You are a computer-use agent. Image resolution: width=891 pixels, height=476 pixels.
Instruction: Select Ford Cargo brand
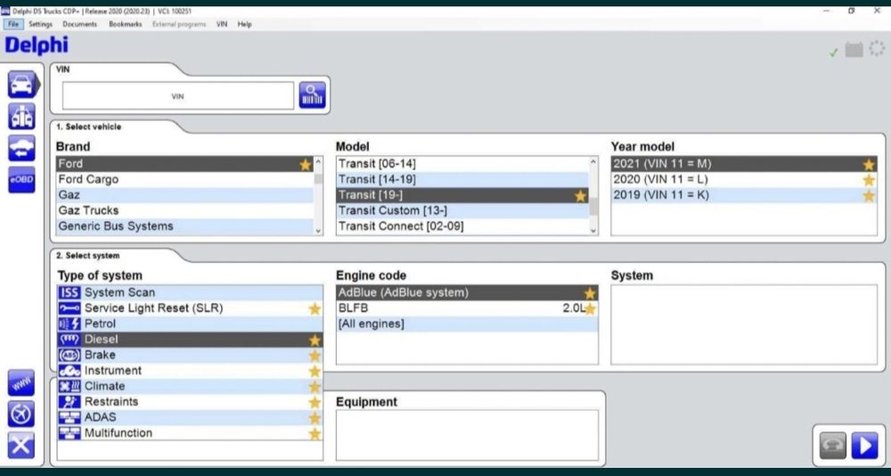(x=184, y=180)
